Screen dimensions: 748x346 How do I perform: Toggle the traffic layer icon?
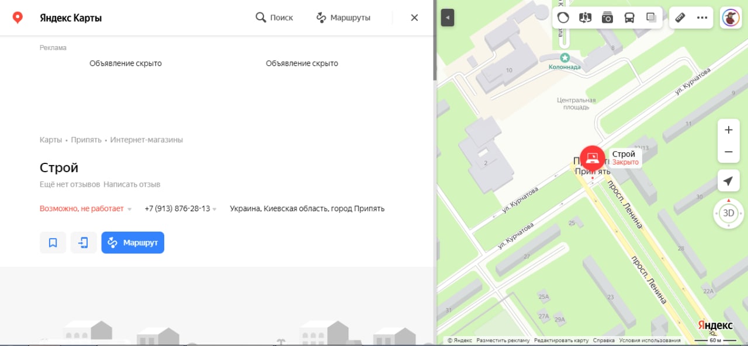tap(563, 18)
